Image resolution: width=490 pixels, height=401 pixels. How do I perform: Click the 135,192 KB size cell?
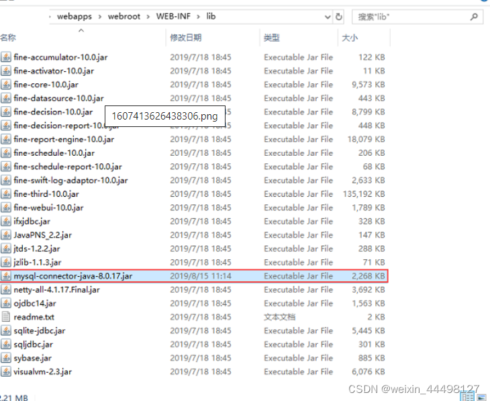(x=364, y=194)
